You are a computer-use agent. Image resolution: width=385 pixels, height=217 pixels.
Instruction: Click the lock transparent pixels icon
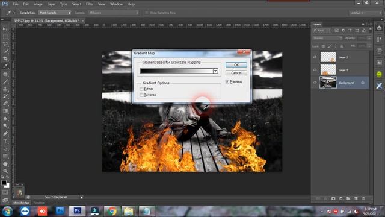(x=323, y=46)
